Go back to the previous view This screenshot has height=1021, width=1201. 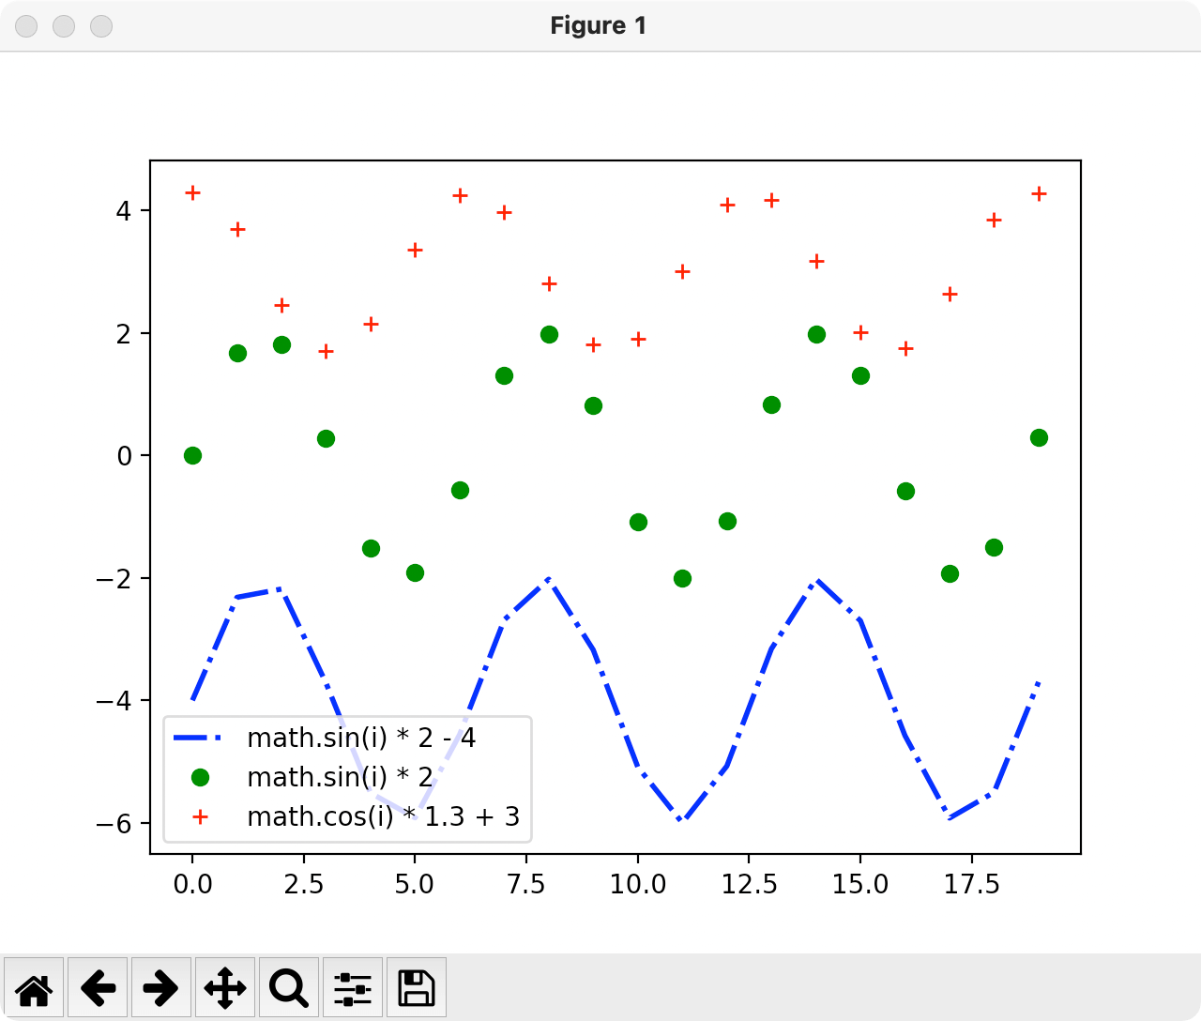pyautogui.click(x=98, y=987)
